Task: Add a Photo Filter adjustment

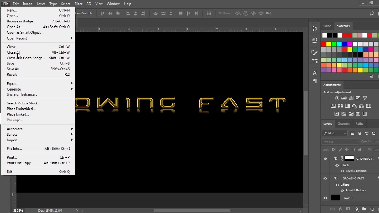Action: [354, 106]
